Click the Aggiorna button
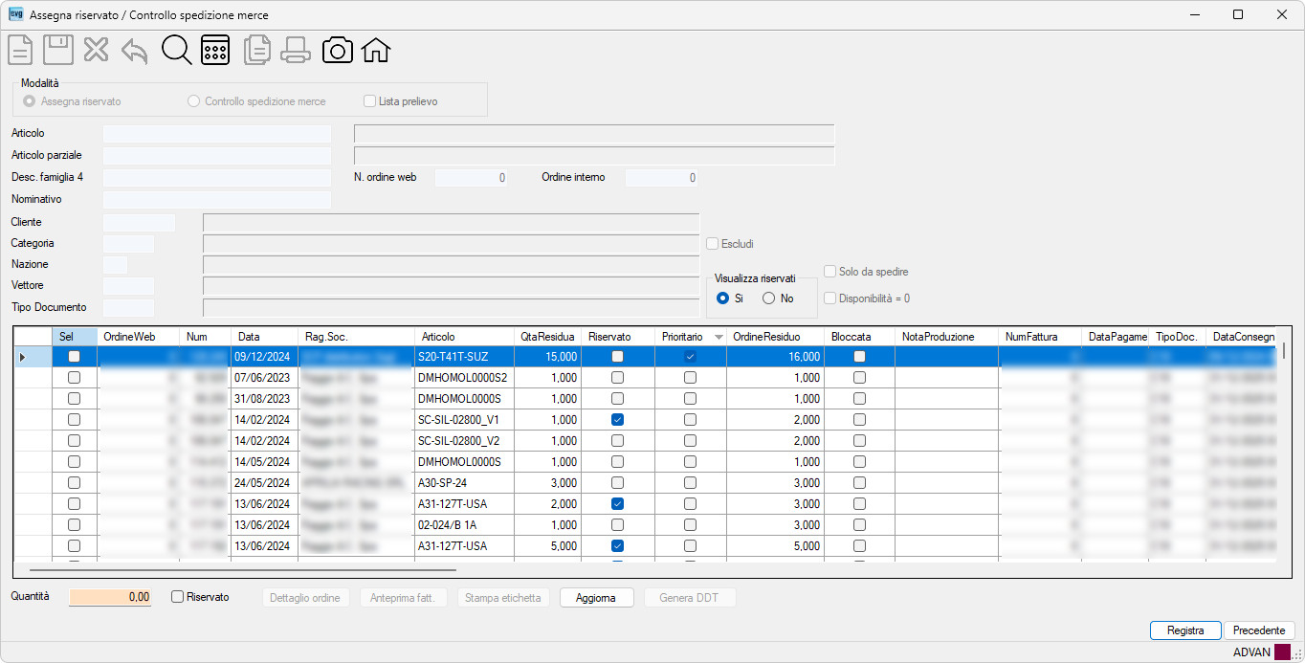The image size is (1305, 663). coord(597,598)
